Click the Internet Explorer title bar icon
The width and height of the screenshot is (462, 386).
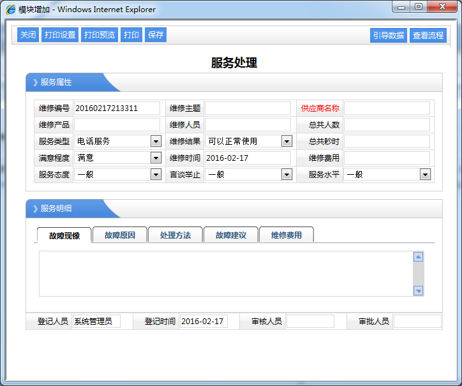(11, 10)
